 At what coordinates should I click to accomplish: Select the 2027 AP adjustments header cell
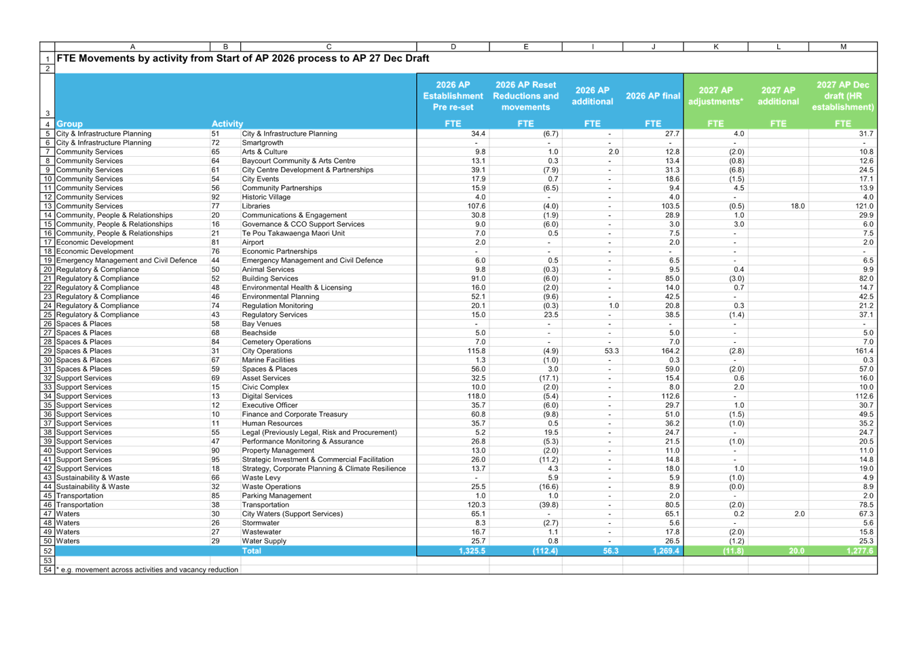(x=715, y=96)
